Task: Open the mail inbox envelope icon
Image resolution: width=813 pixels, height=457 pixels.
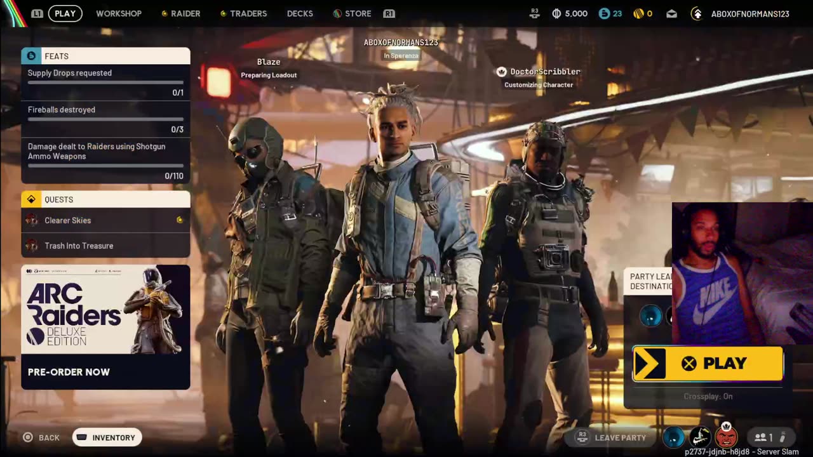Action: [x=672, y=14]
